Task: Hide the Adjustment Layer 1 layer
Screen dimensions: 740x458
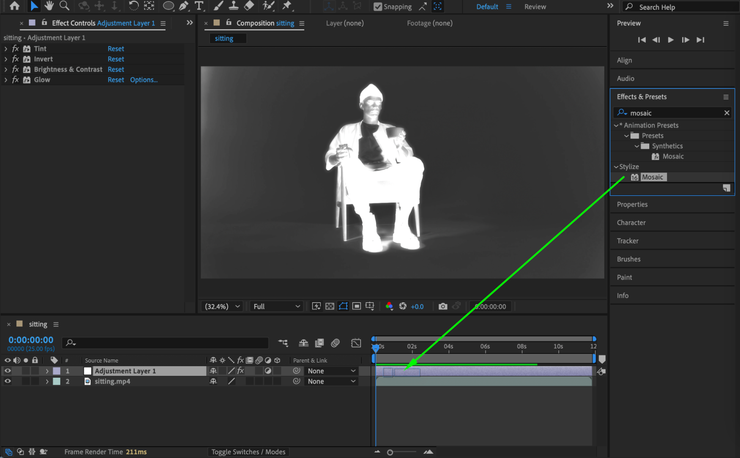Action: [7, 371]
